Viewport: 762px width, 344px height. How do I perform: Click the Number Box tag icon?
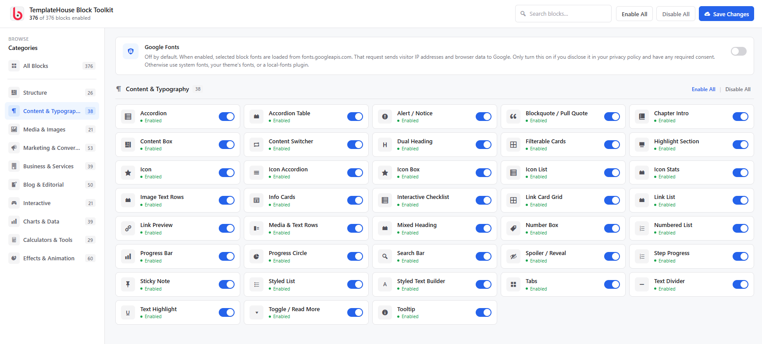pyautogui.click(x=513, y=228)
